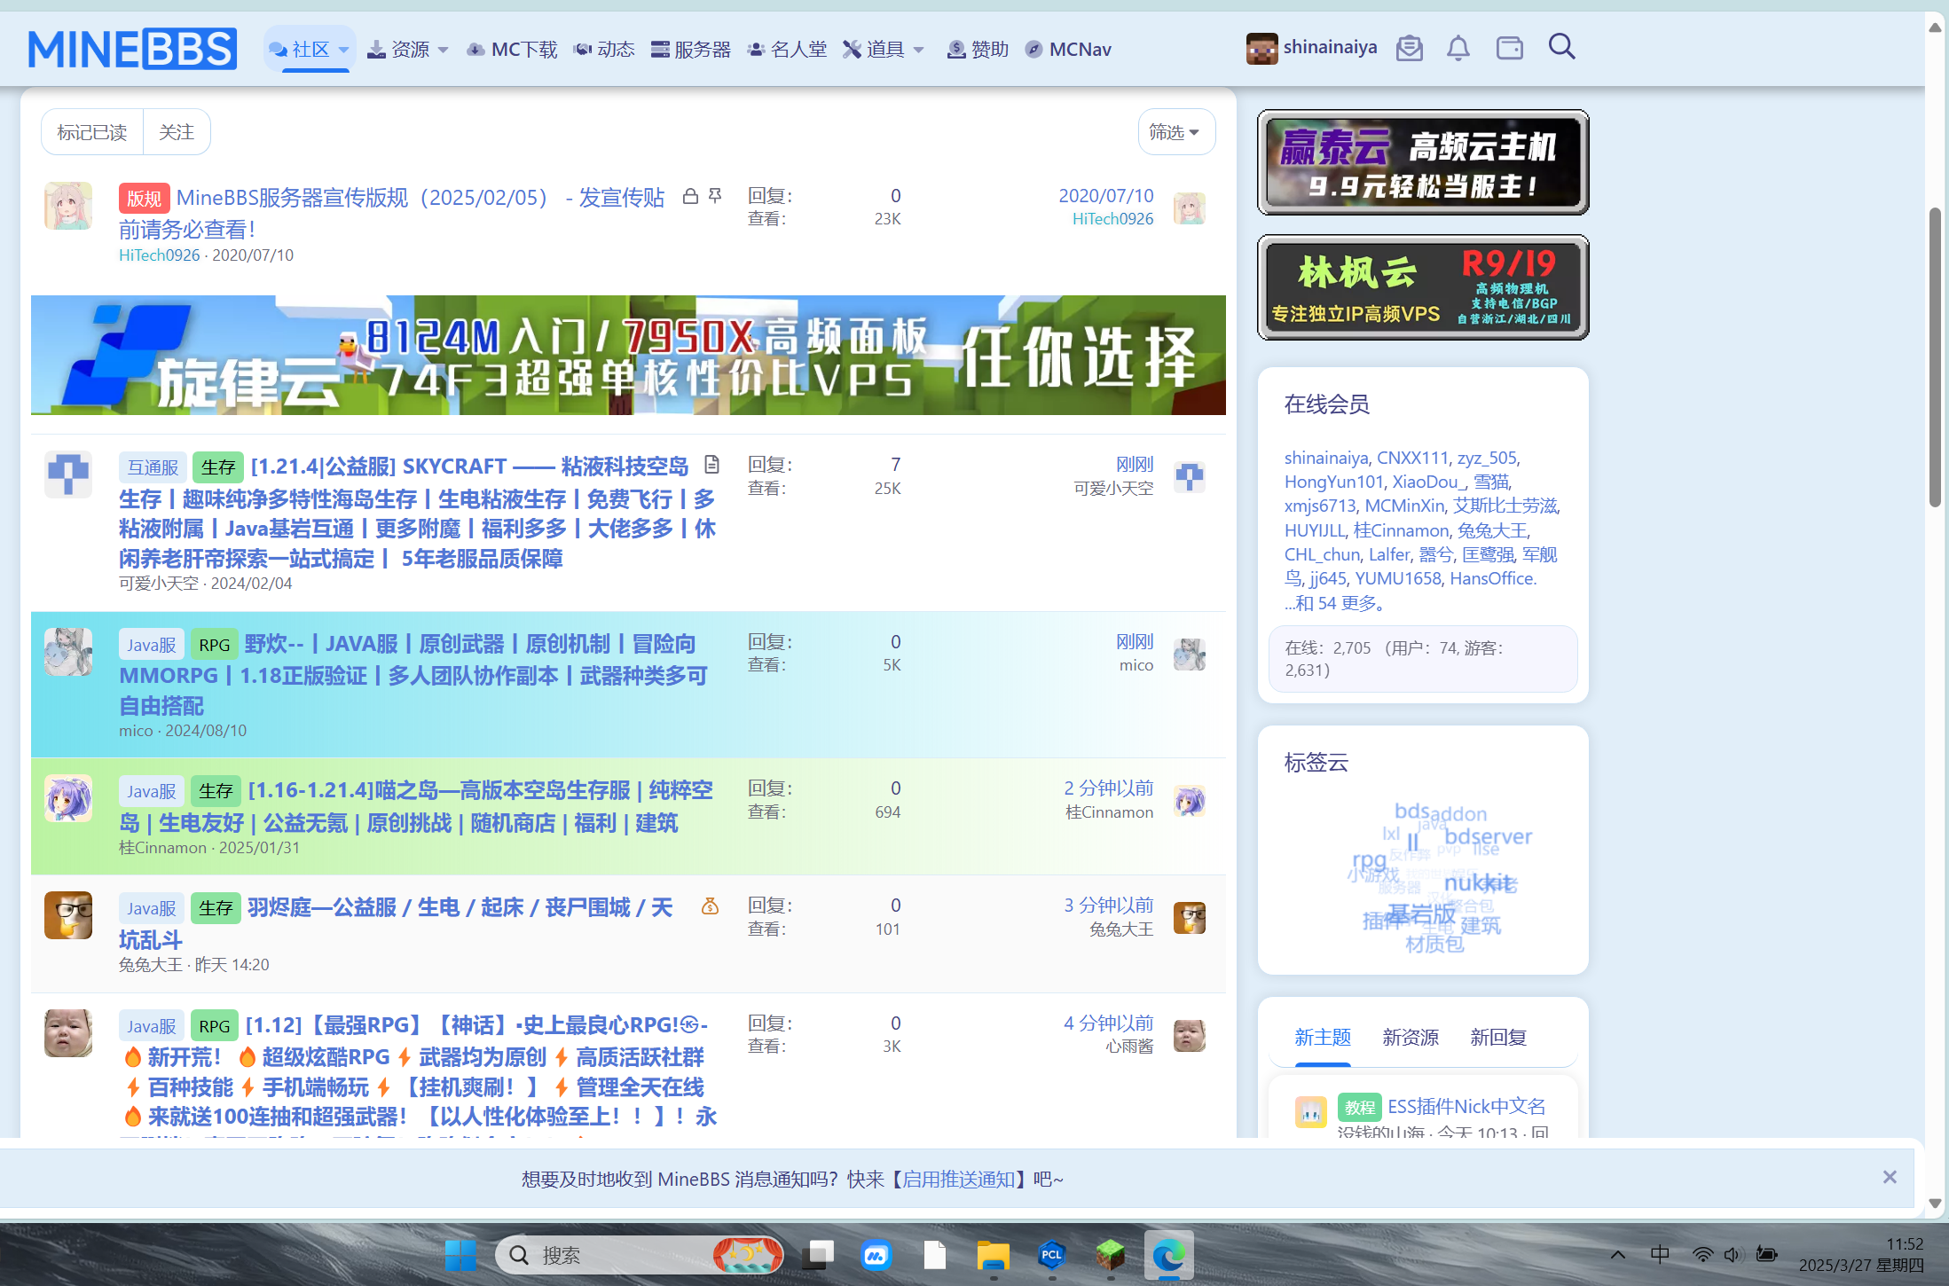Image resolution: width=1949 pixels, height=1286 pixels.
Task: Open the site search magnifier icon
Action: (x=1562, y=47)
